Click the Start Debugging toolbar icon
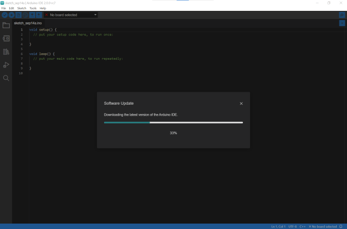The image size is (347, 229). [x=25, y=15]
